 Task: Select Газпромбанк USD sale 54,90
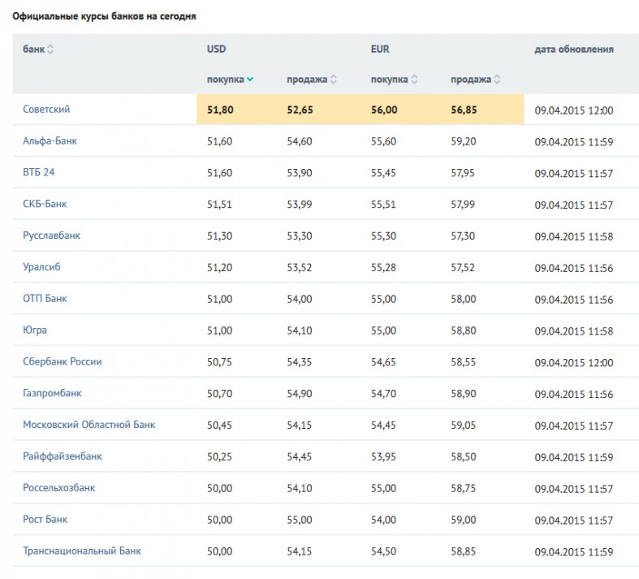tap(300, 394)
